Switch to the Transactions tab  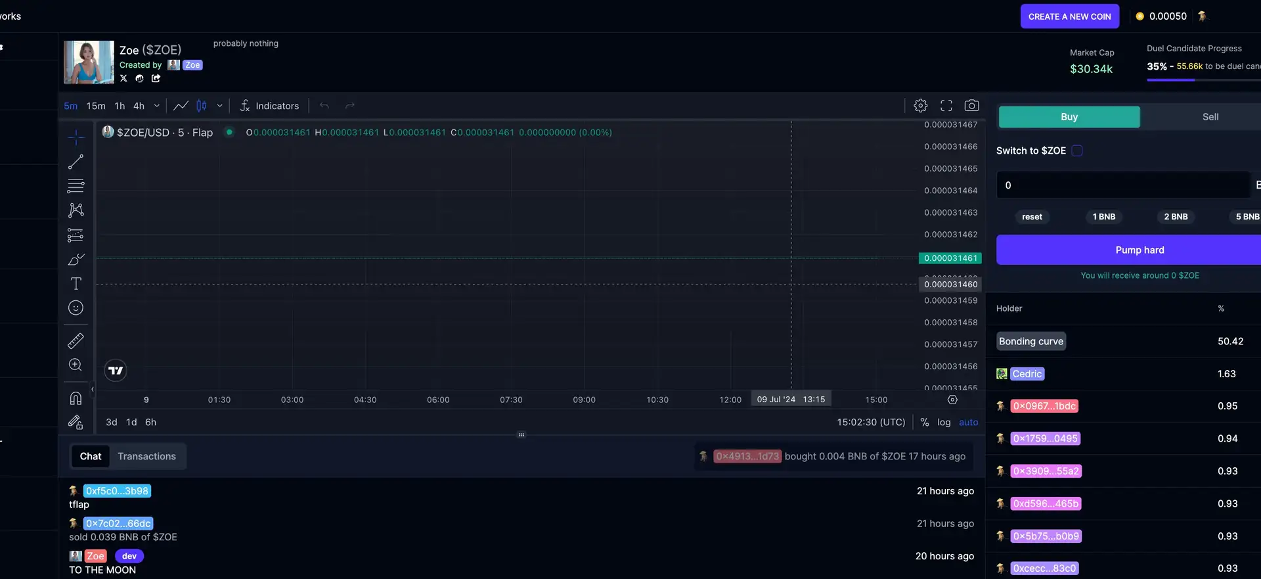146,456
